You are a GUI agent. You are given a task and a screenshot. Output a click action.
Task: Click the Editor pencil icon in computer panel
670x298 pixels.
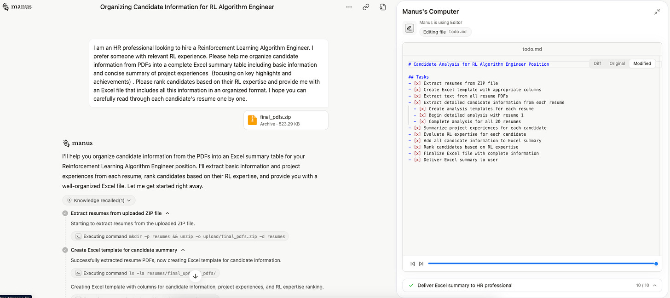410,29
